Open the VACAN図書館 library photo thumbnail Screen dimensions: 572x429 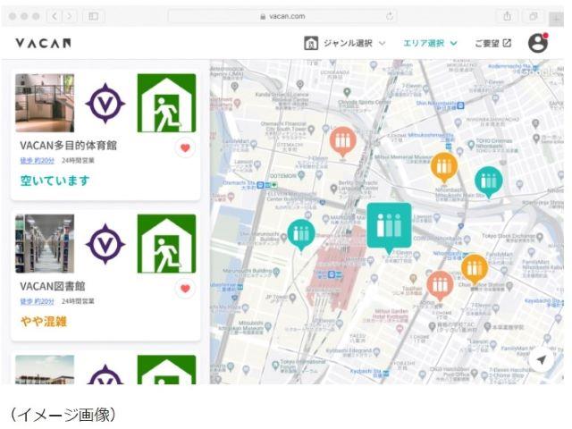(x=45, y=243)
